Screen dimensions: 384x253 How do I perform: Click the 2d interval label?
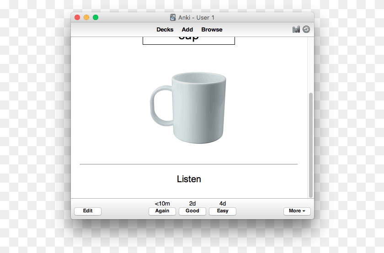[192, 204]
